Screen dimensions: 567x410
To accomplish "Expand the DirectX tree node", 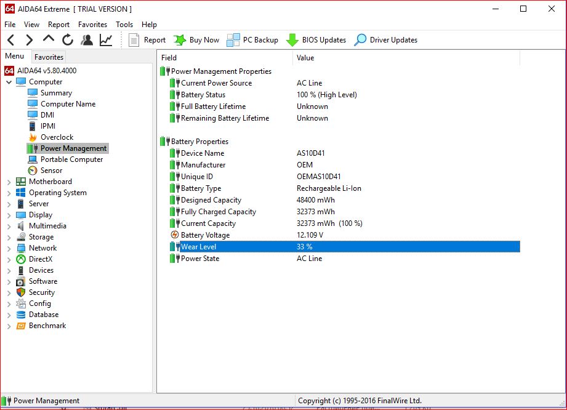I will (9, 260).
